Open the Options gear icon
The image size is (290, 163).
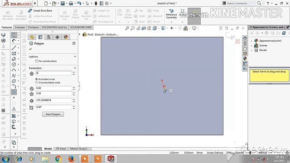(x=107, y=3)
